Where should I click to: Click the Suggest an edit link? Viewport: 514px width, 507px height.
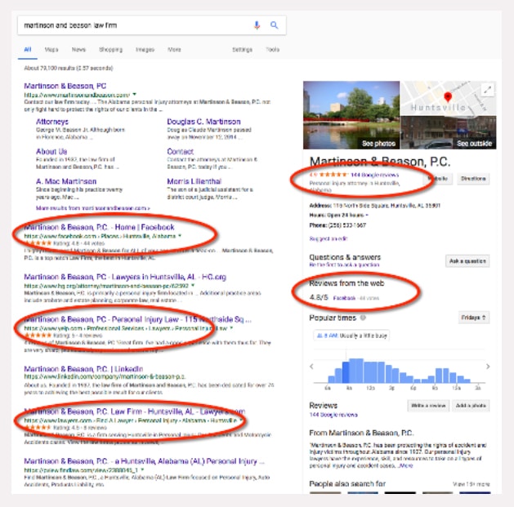pyautogui.click(x=329, y=238)
